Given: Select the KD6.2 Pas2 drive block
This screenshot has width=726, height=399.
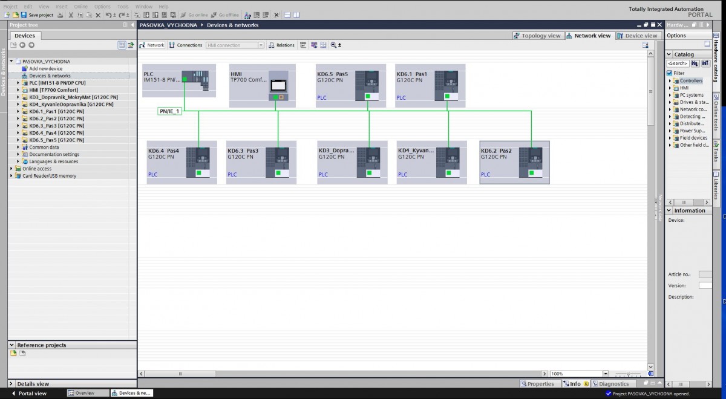Looking at the screenshot, I should coord(514,162).
